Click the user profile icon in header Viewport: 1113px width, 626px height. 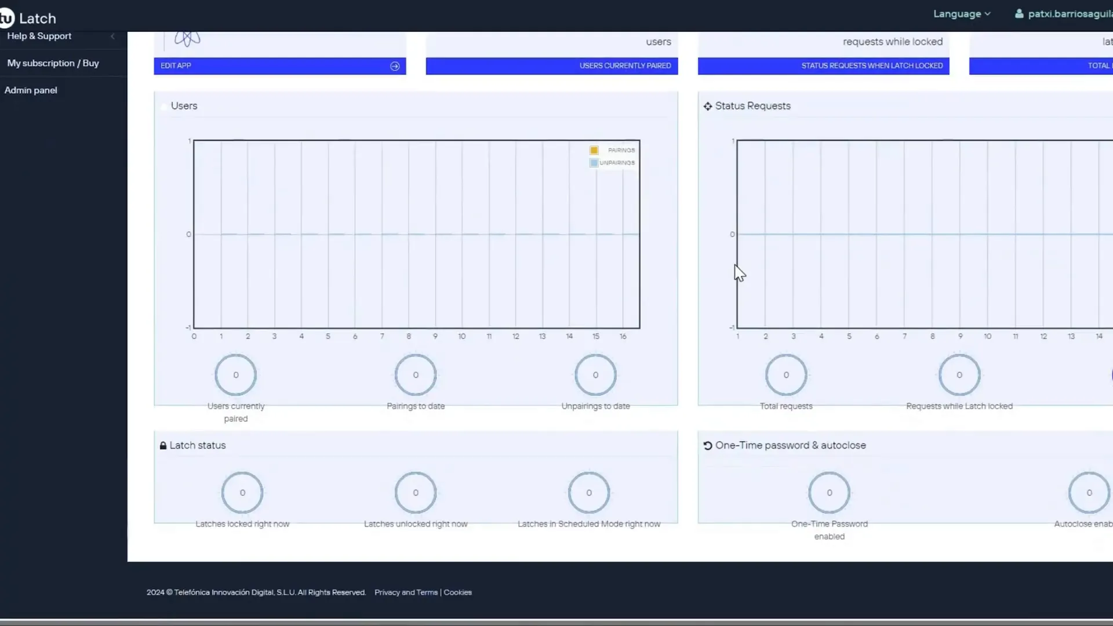point(1019,14)
